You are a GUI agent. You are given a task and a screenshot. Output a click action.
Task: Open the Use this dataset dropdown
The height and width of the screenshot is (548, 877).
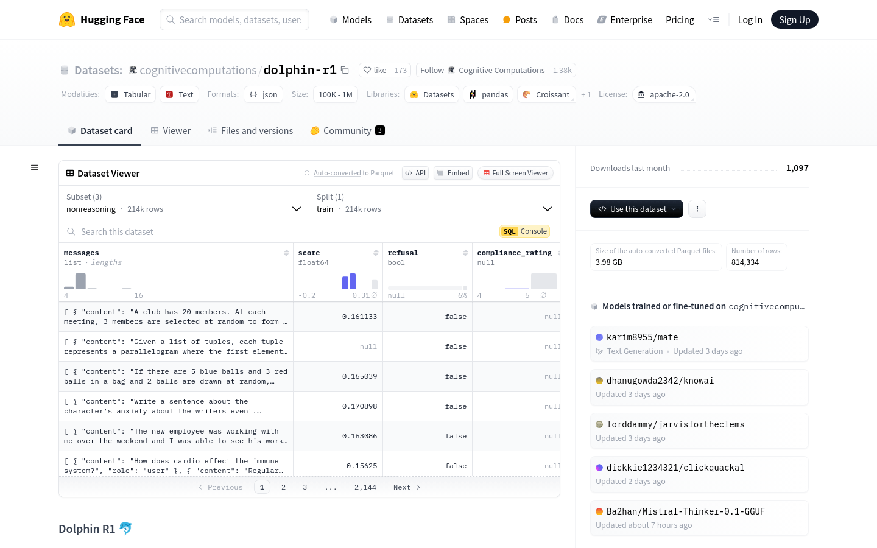coord(636,209)
